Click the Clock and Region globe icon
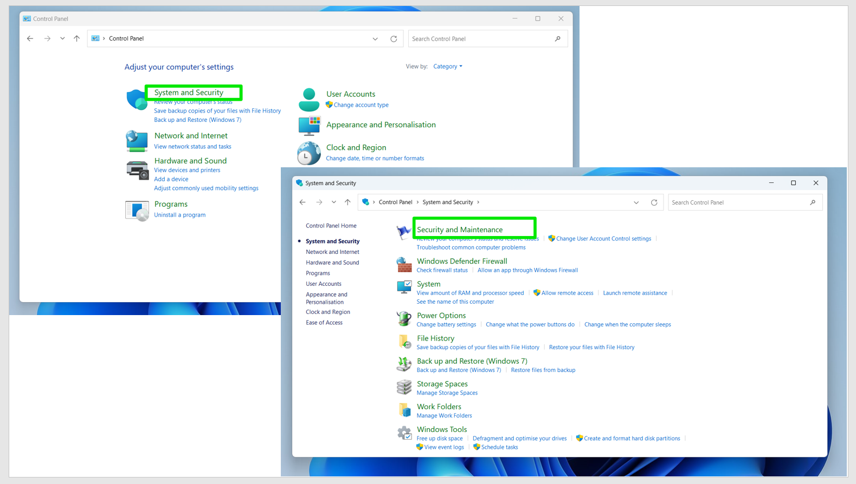 [x=308, y=153]
